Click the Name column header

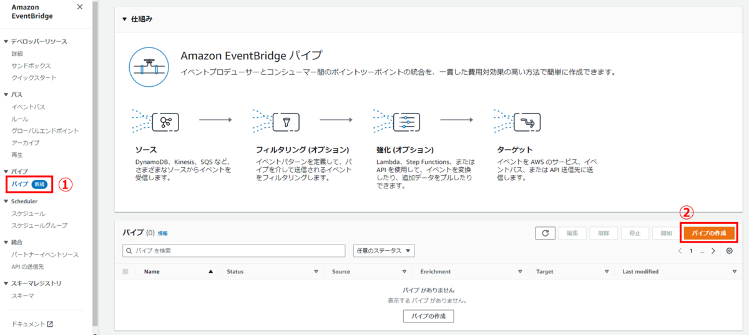[152, 272]
